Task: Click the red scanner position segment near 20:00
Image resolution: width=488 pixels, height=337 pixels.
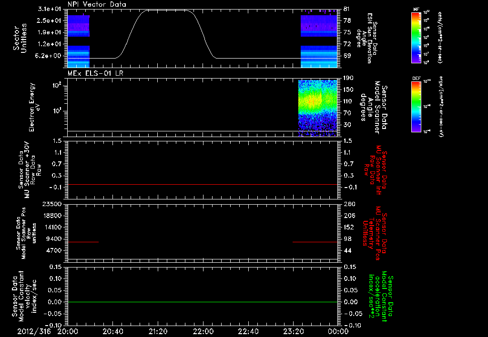Action: point(83,242)
